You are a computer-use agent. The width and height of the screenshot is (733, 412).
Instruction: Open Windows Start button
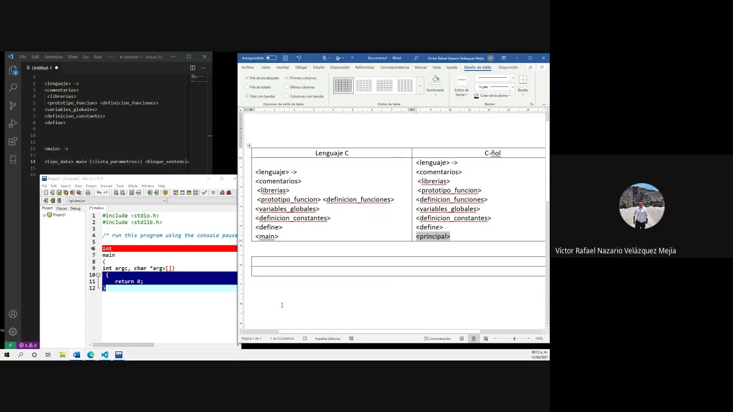7,355
